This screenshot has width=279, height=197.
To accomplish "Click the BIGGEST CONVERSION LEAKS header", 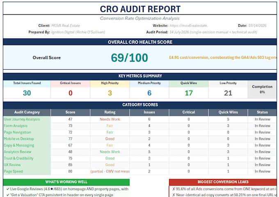I will click(x=223, y=182).
